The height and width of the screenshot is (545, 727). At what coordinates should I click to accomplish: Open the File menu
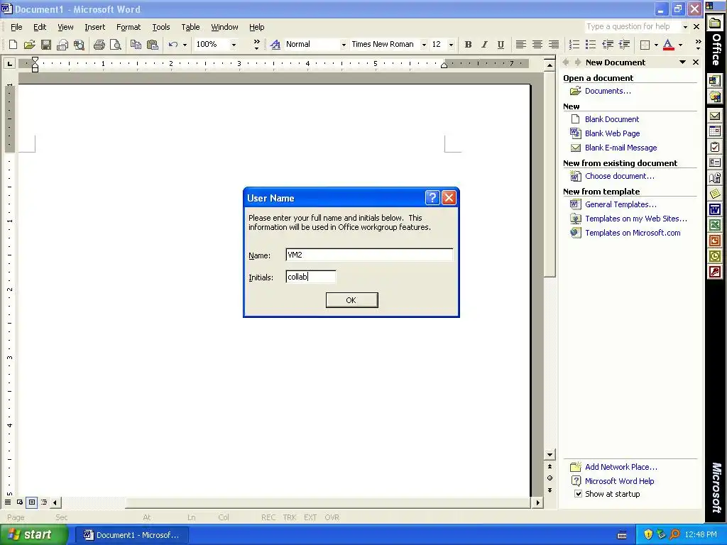[16, 27]
